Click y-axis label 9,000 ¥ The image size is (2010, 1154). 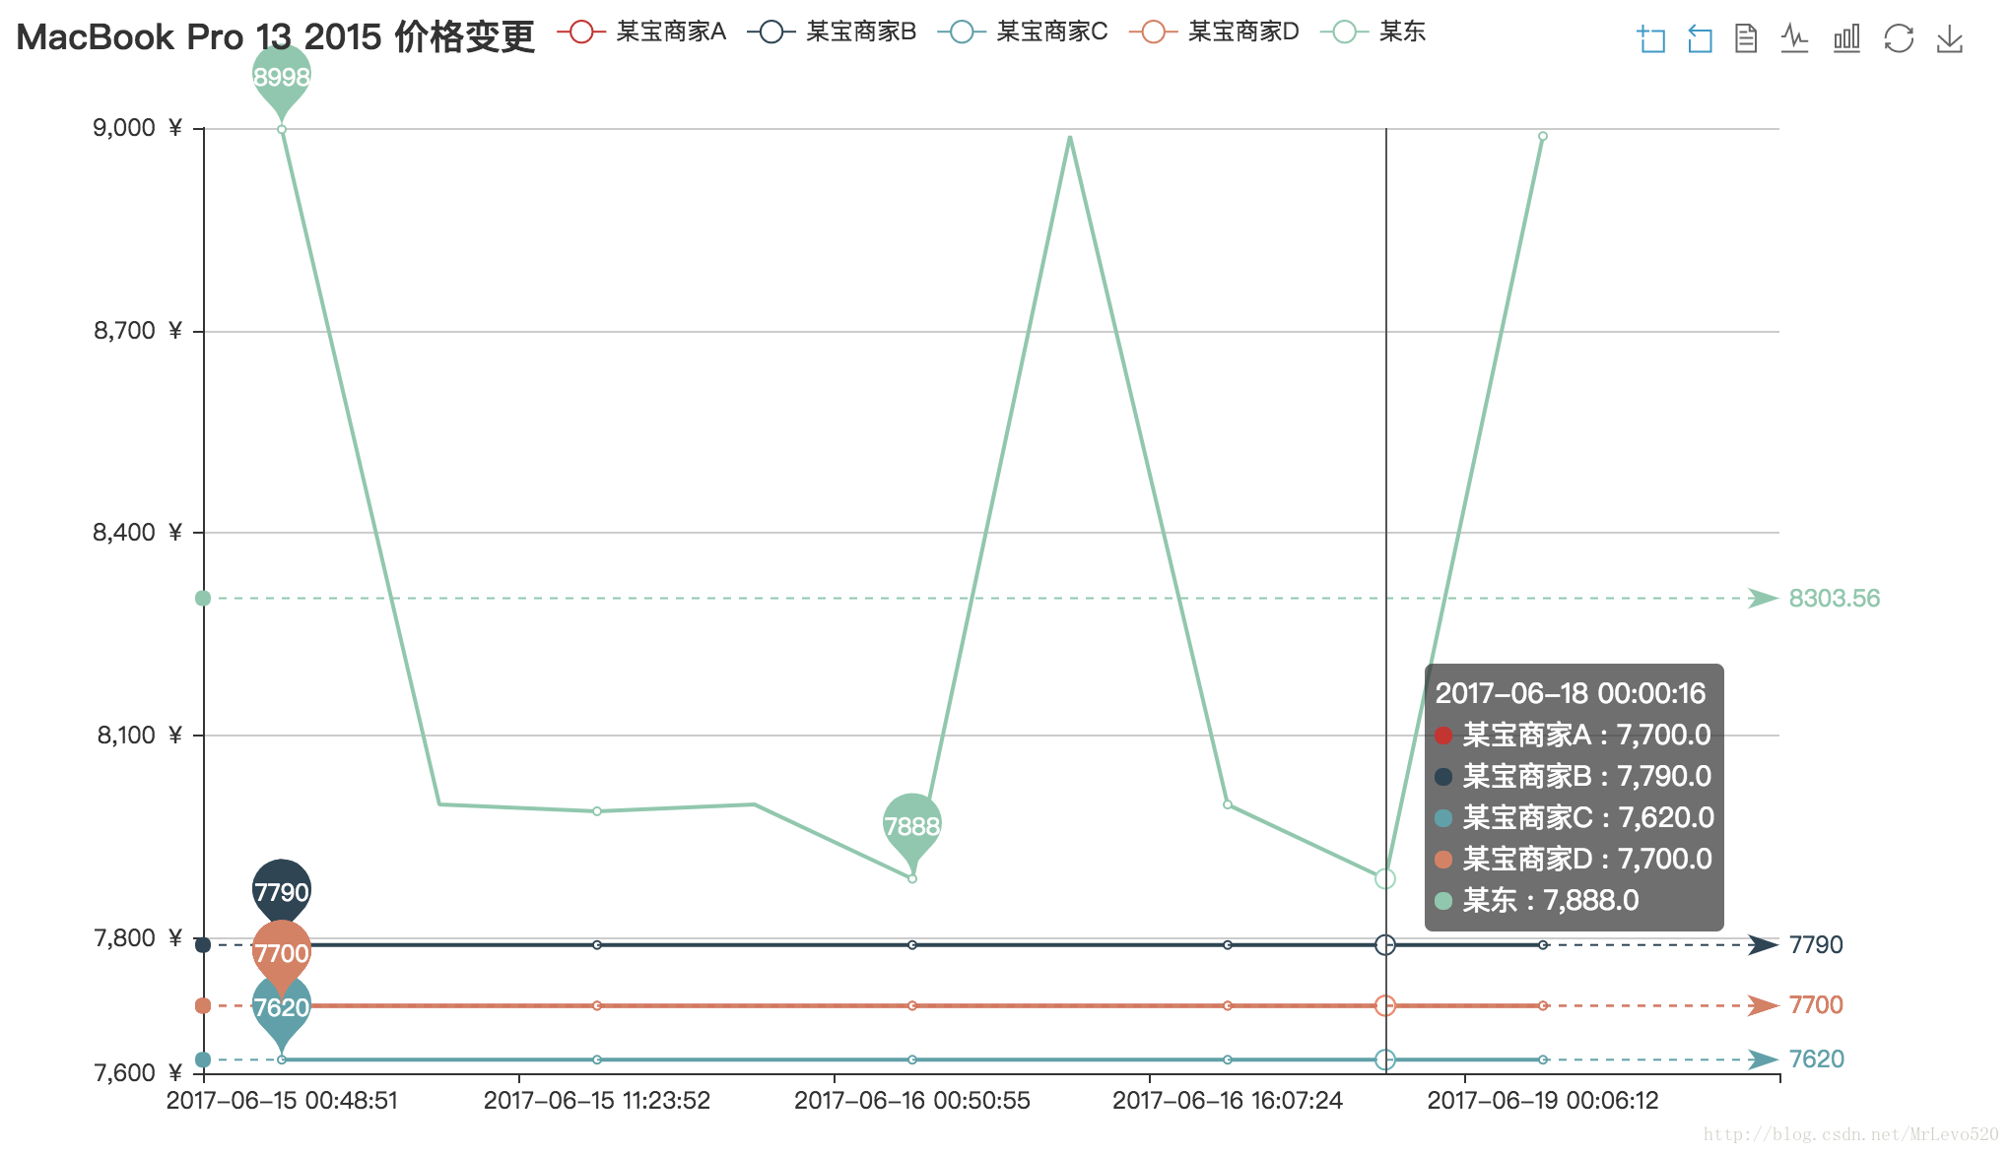(x=138, y=128)
